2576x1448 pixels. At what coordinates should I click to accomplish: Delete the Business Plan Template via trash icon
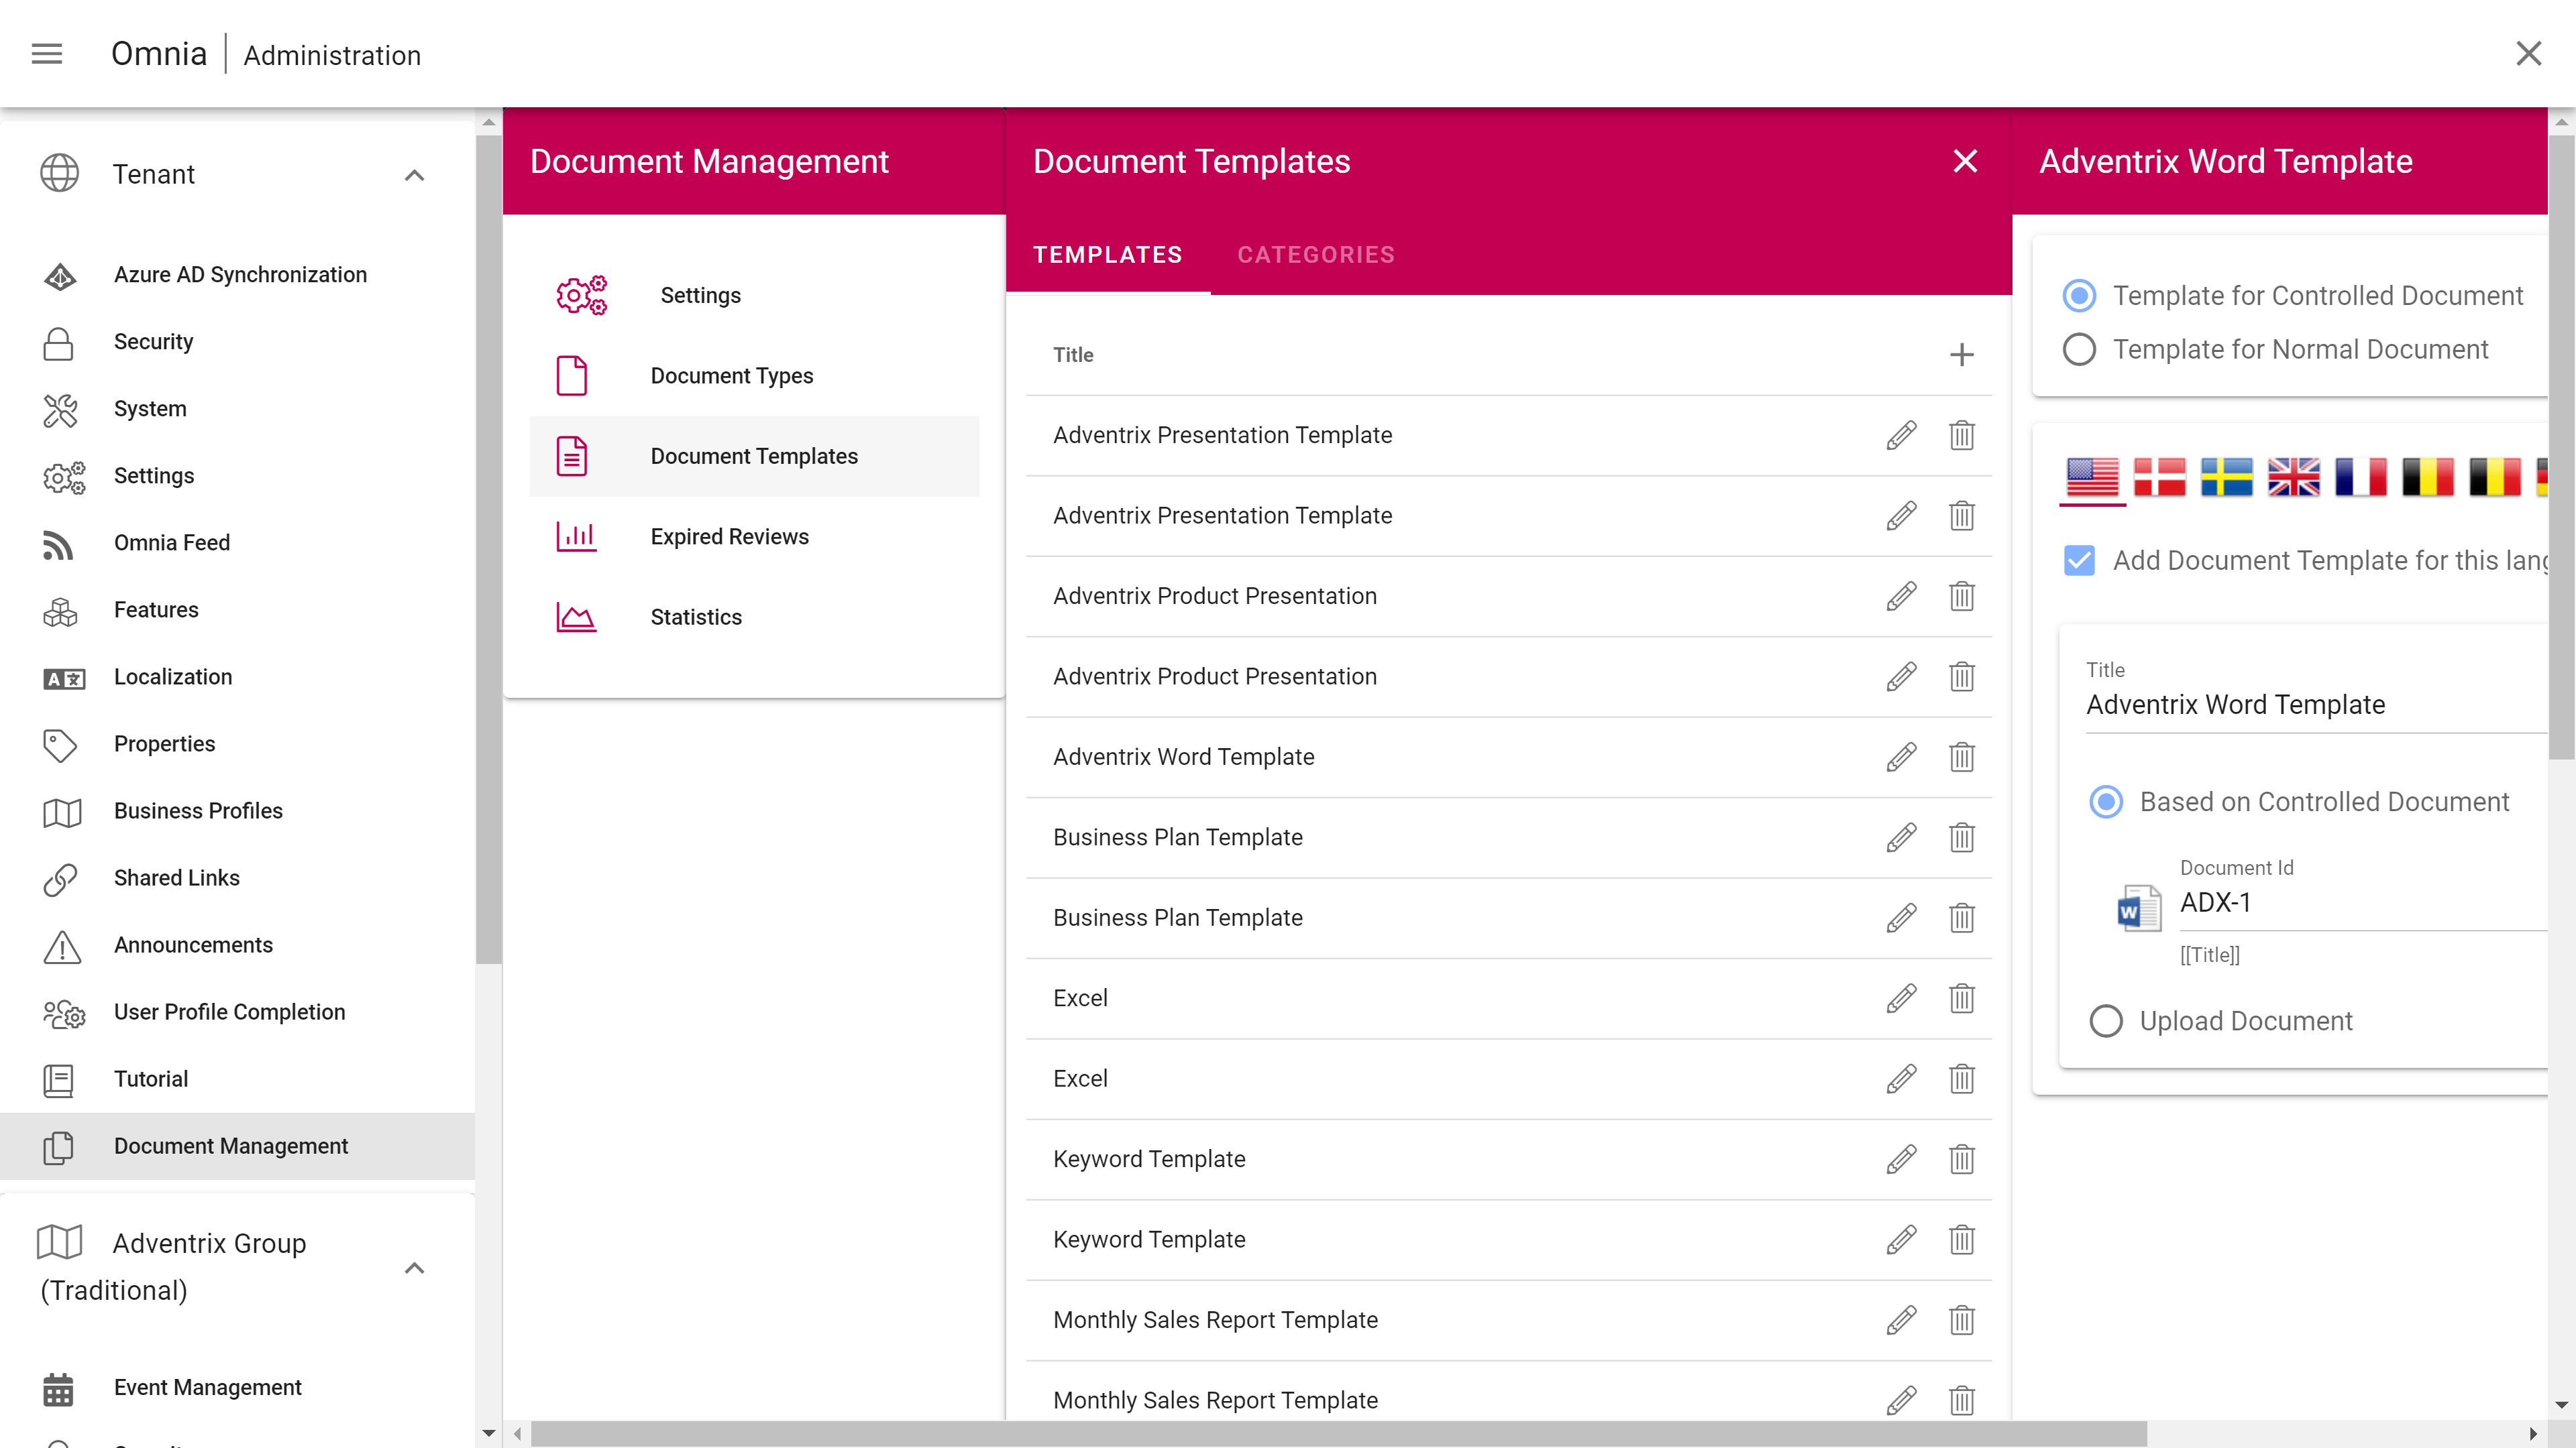(x=1961, y=837)
